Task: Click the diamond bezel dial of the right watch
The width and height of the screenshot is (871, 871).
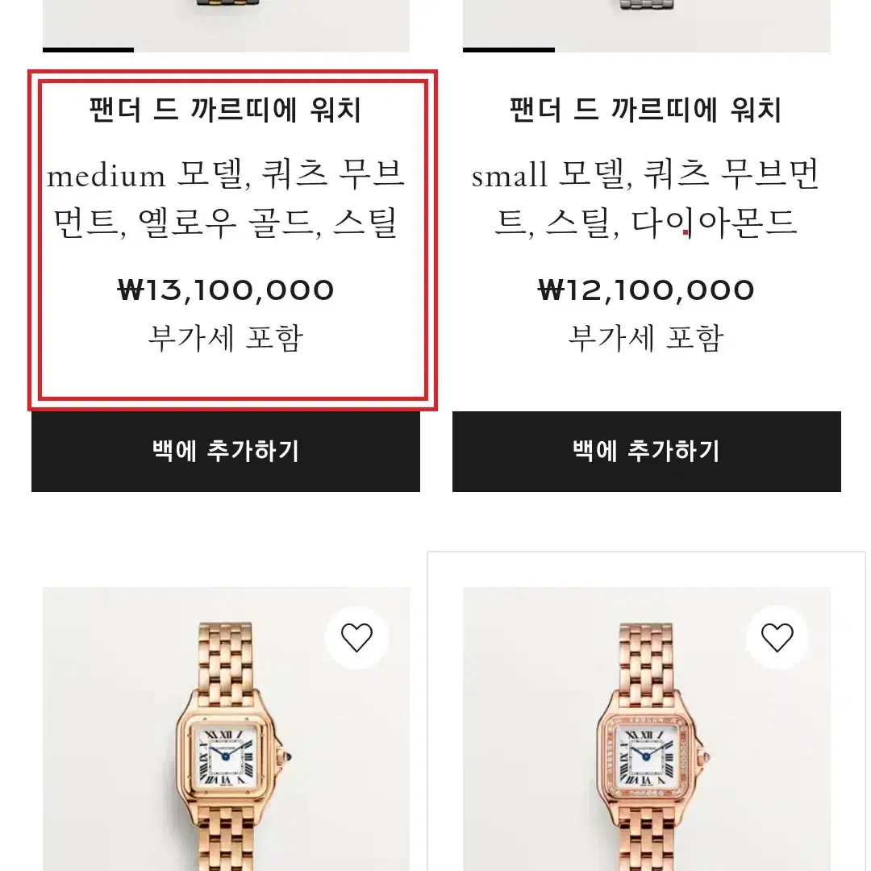Action: [x=646, y=756]
